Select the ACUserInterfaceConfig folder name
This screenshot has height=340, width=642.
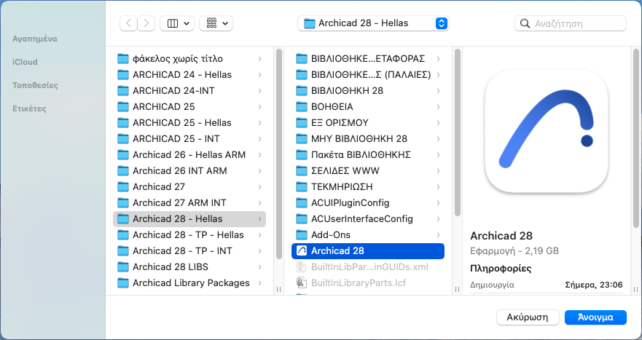coord(362,219)
